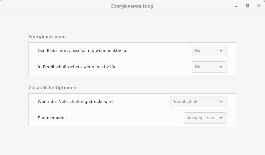This screenshot has height=155, width=265.
Task: Open the power button action dropdown showing Bereitschaft
Action: [x=199, y=102]
